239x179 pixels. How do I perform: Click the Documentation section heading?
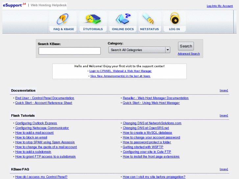pos(23,91)
